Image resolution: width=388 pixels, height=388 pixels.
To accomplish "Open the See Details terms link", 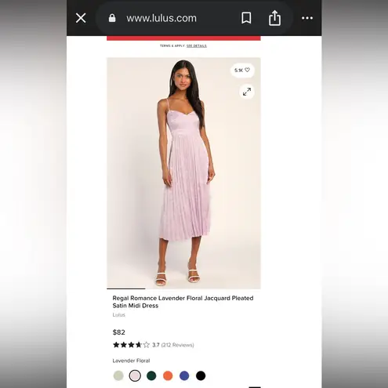I will (x=197, y=45).
